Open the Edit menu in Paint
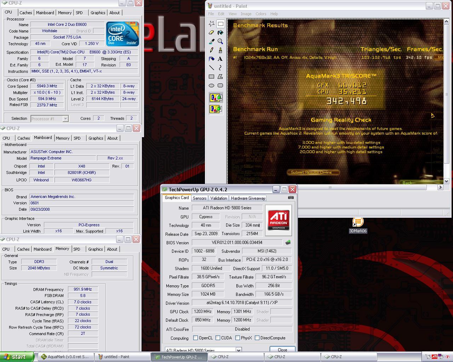453x362 pixels. 221,14
